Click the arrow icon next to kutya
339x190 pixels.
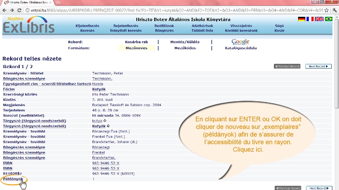tap(105, 120)
